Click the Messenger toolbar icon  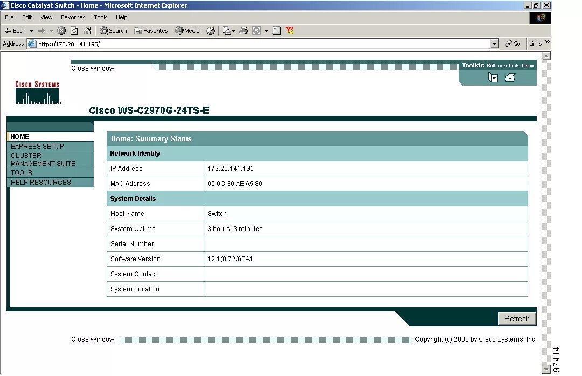289,31
